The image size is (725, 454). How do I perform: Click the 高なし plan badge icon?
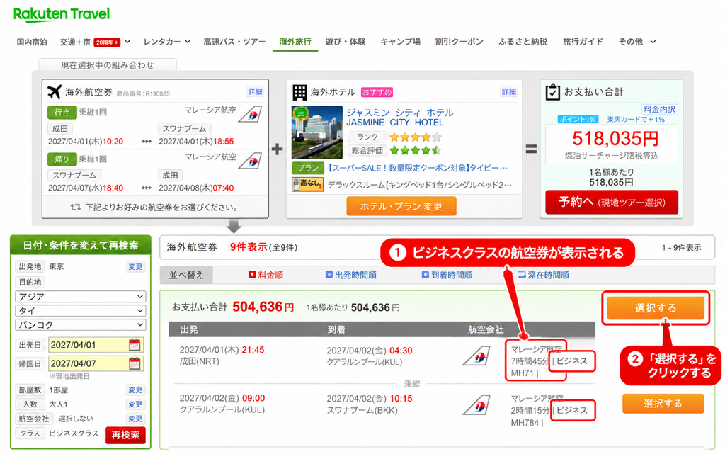(307, 184)
